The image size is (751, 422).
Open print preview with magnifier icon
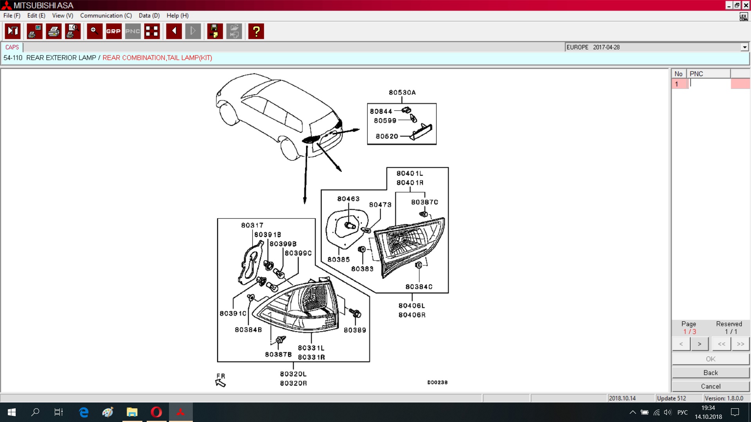(73, 31)
